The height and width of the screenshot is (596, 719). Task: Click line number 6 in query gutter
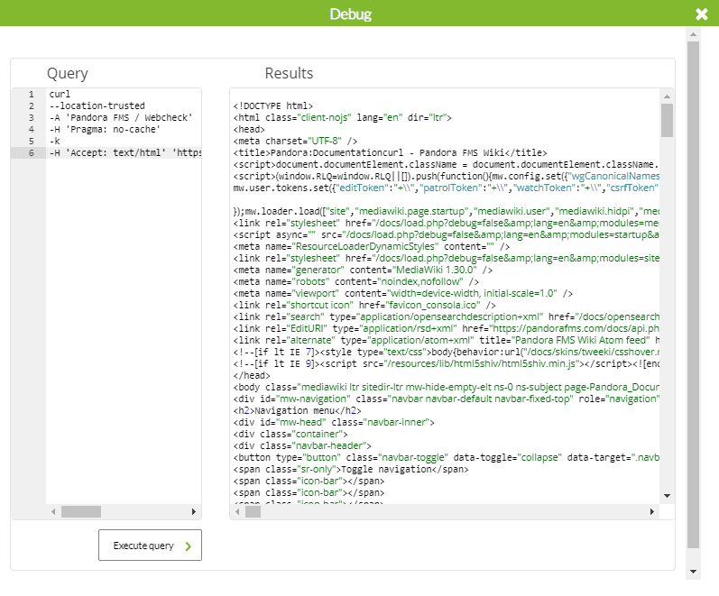click(32, 152)
